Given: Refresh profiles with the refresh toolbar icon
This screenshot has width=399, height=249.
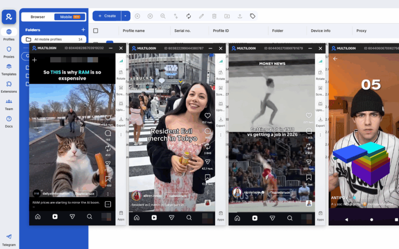Looking at the screenshot, I should (x=189, y=16).
